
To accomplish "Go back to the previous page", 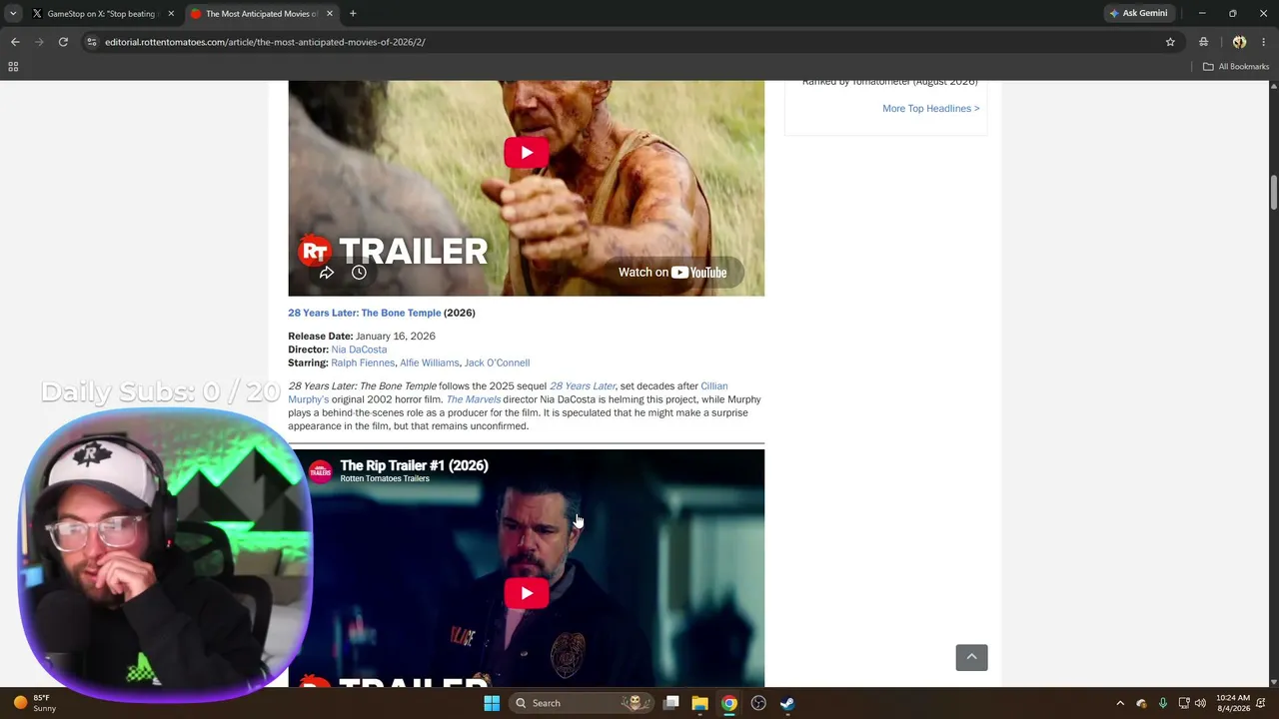I will (15, 42).
